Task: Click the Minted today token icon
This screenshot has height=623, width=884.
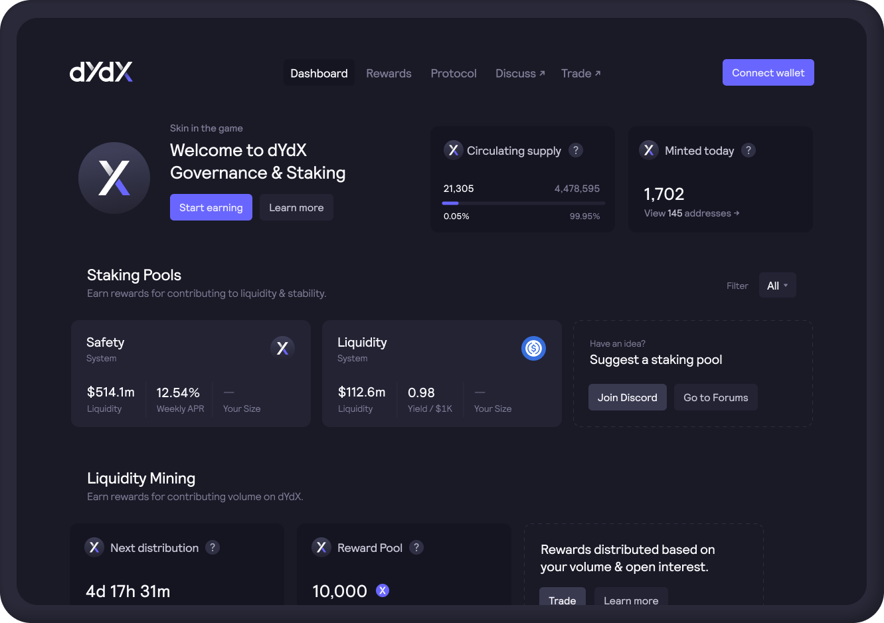Action: click(649, 150)
